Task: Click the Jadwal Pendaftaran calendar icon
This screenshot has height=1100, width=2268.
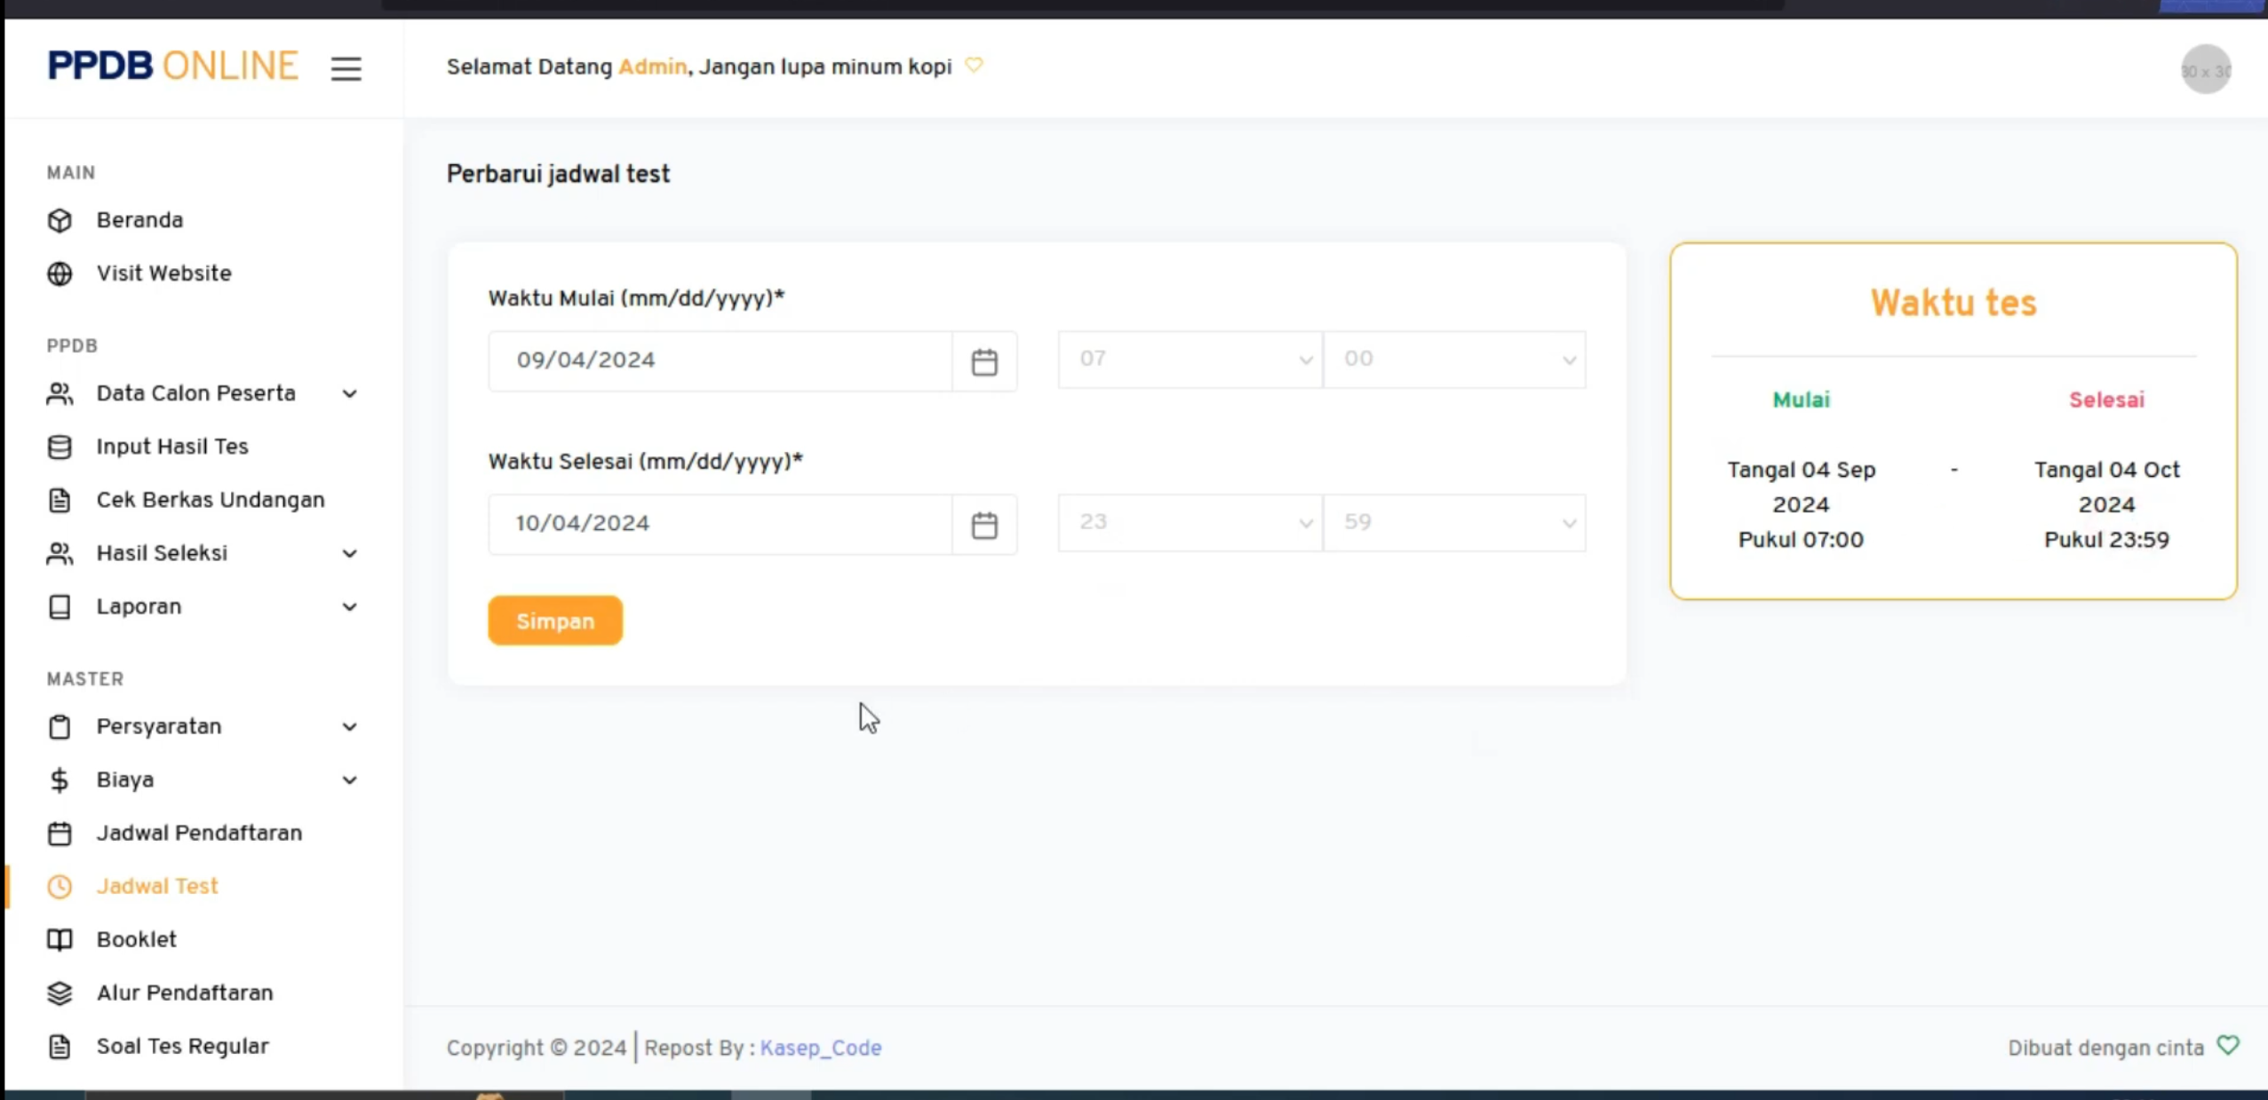Action: (x=60, y=833)
